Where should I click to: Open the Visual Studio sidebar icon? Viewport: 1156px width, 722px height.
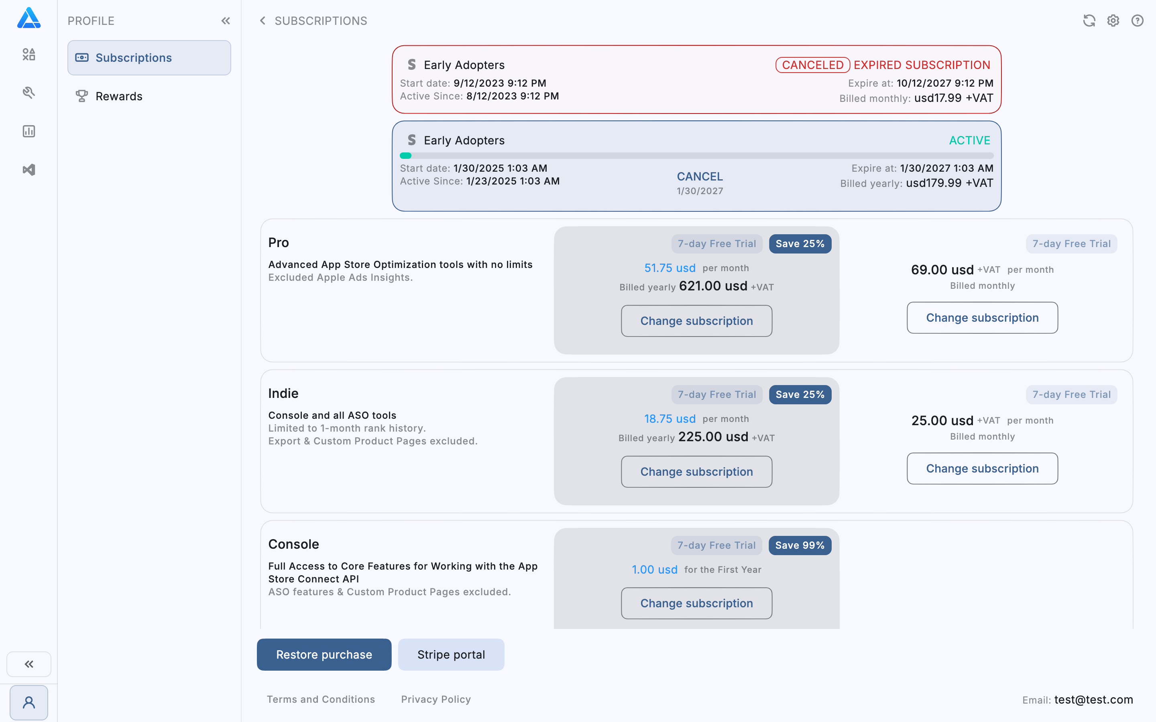(x=28, y=170)
